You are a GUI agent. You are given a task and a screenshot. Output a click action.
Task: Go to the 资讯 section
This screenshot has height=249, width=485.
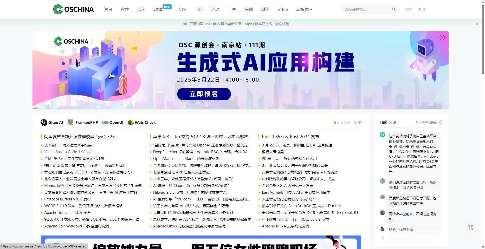click(x=108, y=9)
